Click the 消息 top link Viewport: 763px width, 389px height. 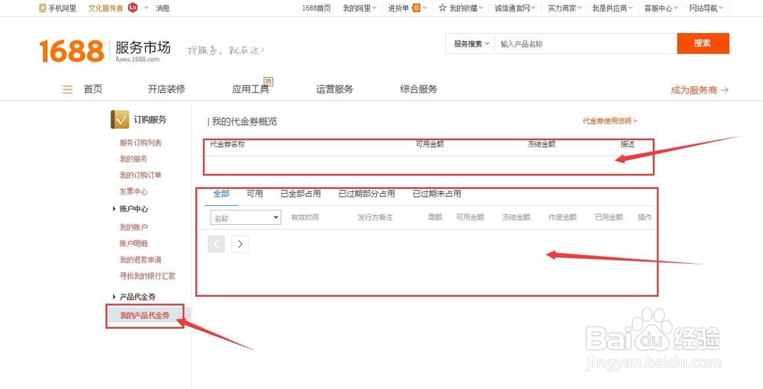[163, 8]
